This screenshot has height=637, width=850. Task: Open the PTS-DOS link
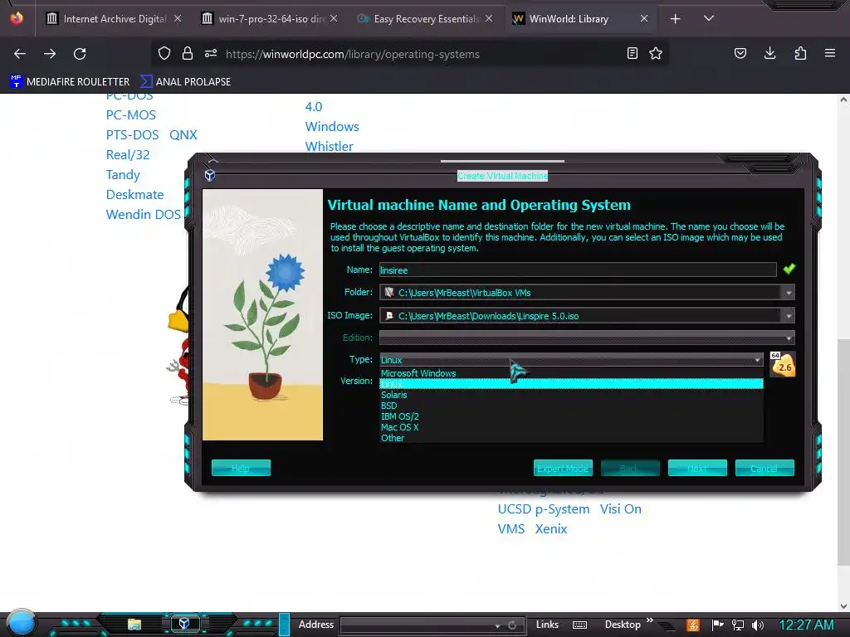click(132, 135)
